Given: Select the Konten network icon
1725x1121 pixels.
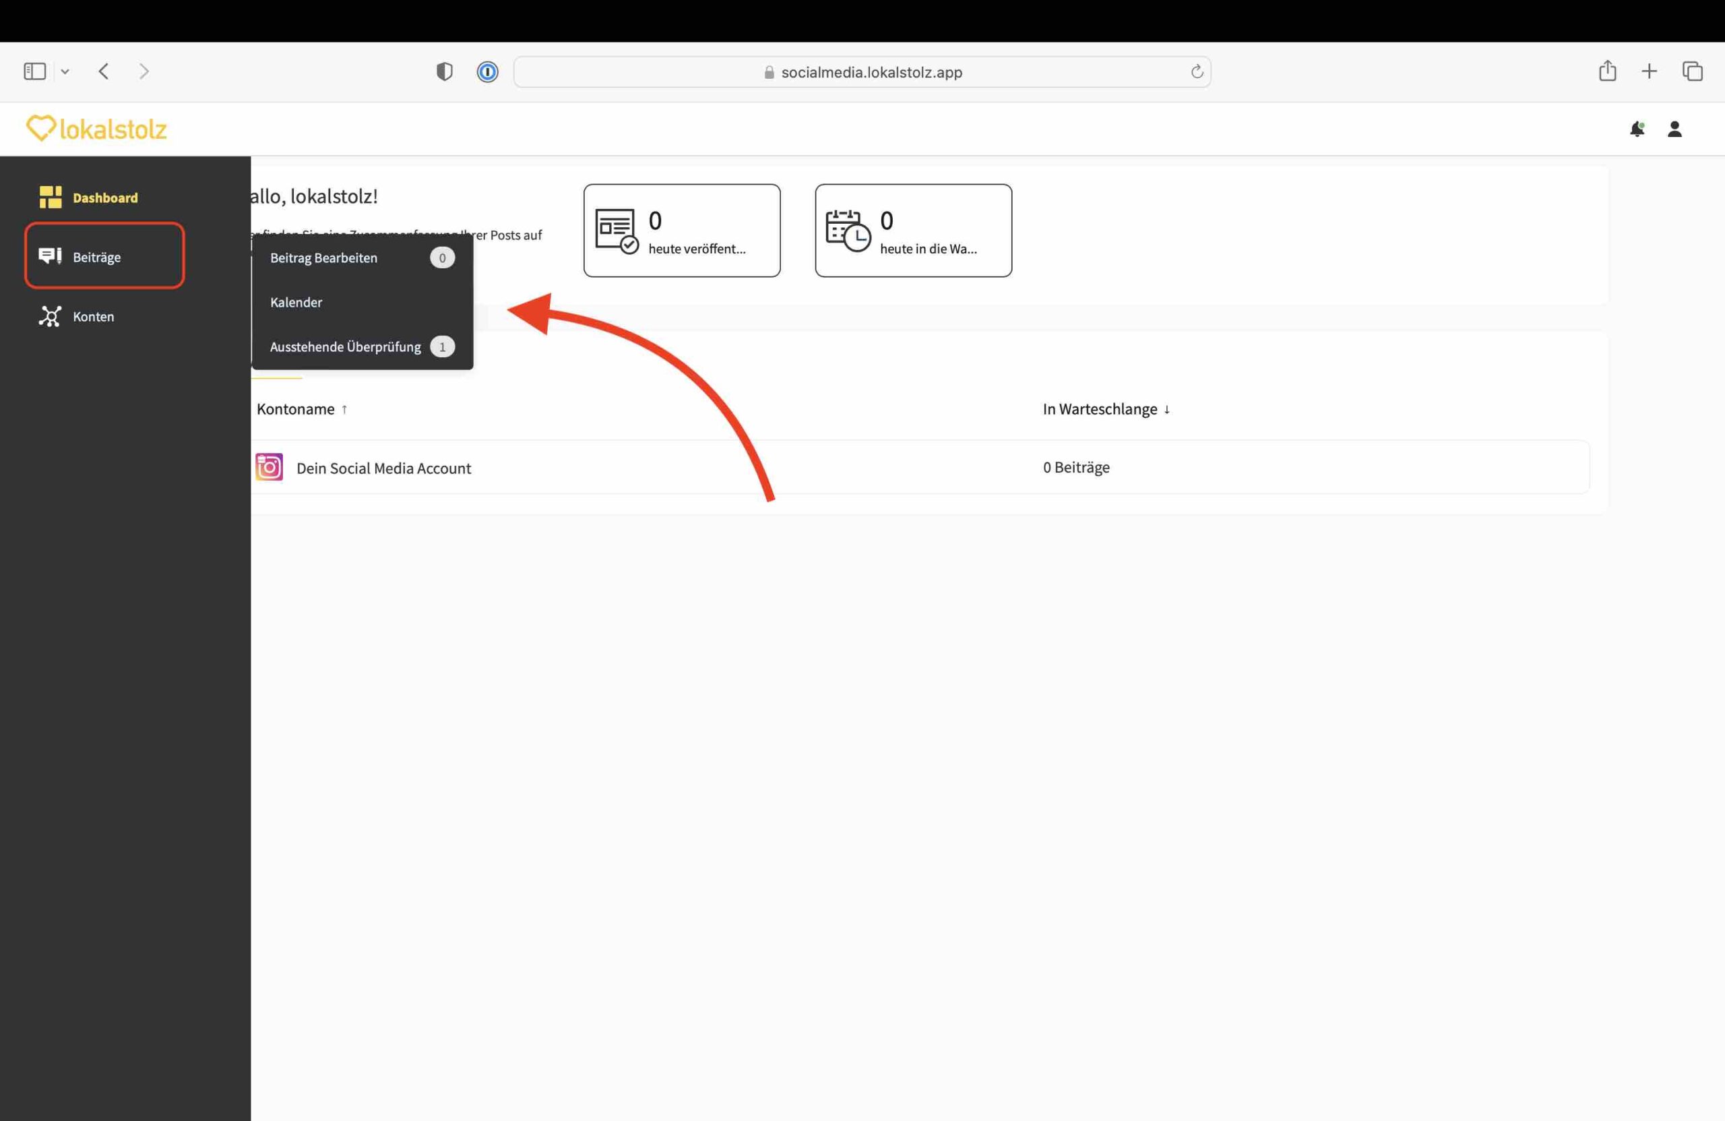Looking at the screenshot, I should click(50, 316).
